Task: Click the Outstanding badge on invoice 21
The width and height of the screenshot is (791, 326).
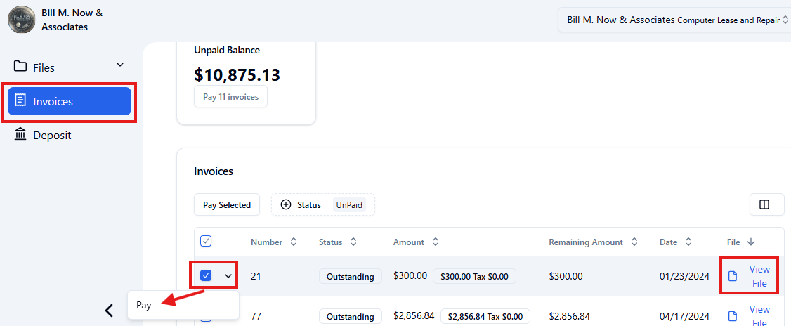Action: (x=350, y=277)
